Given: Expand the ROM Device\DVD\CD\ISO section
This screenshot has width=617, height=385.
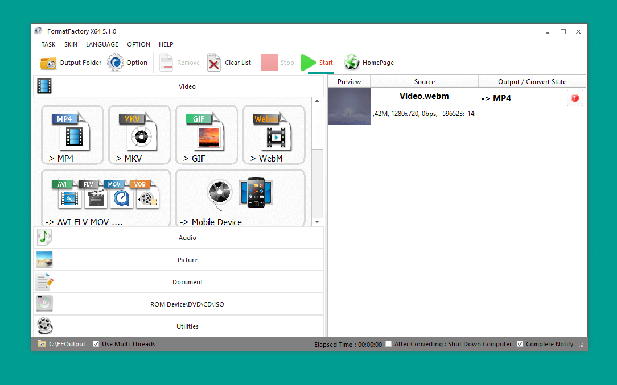Looking at the screenshot, I should 179,304.
